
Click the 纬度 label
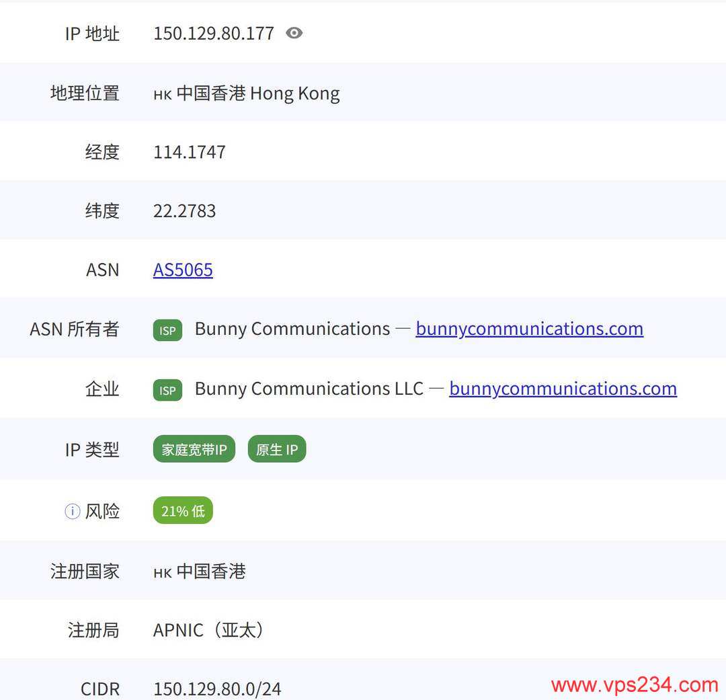[x=102, y=210]
